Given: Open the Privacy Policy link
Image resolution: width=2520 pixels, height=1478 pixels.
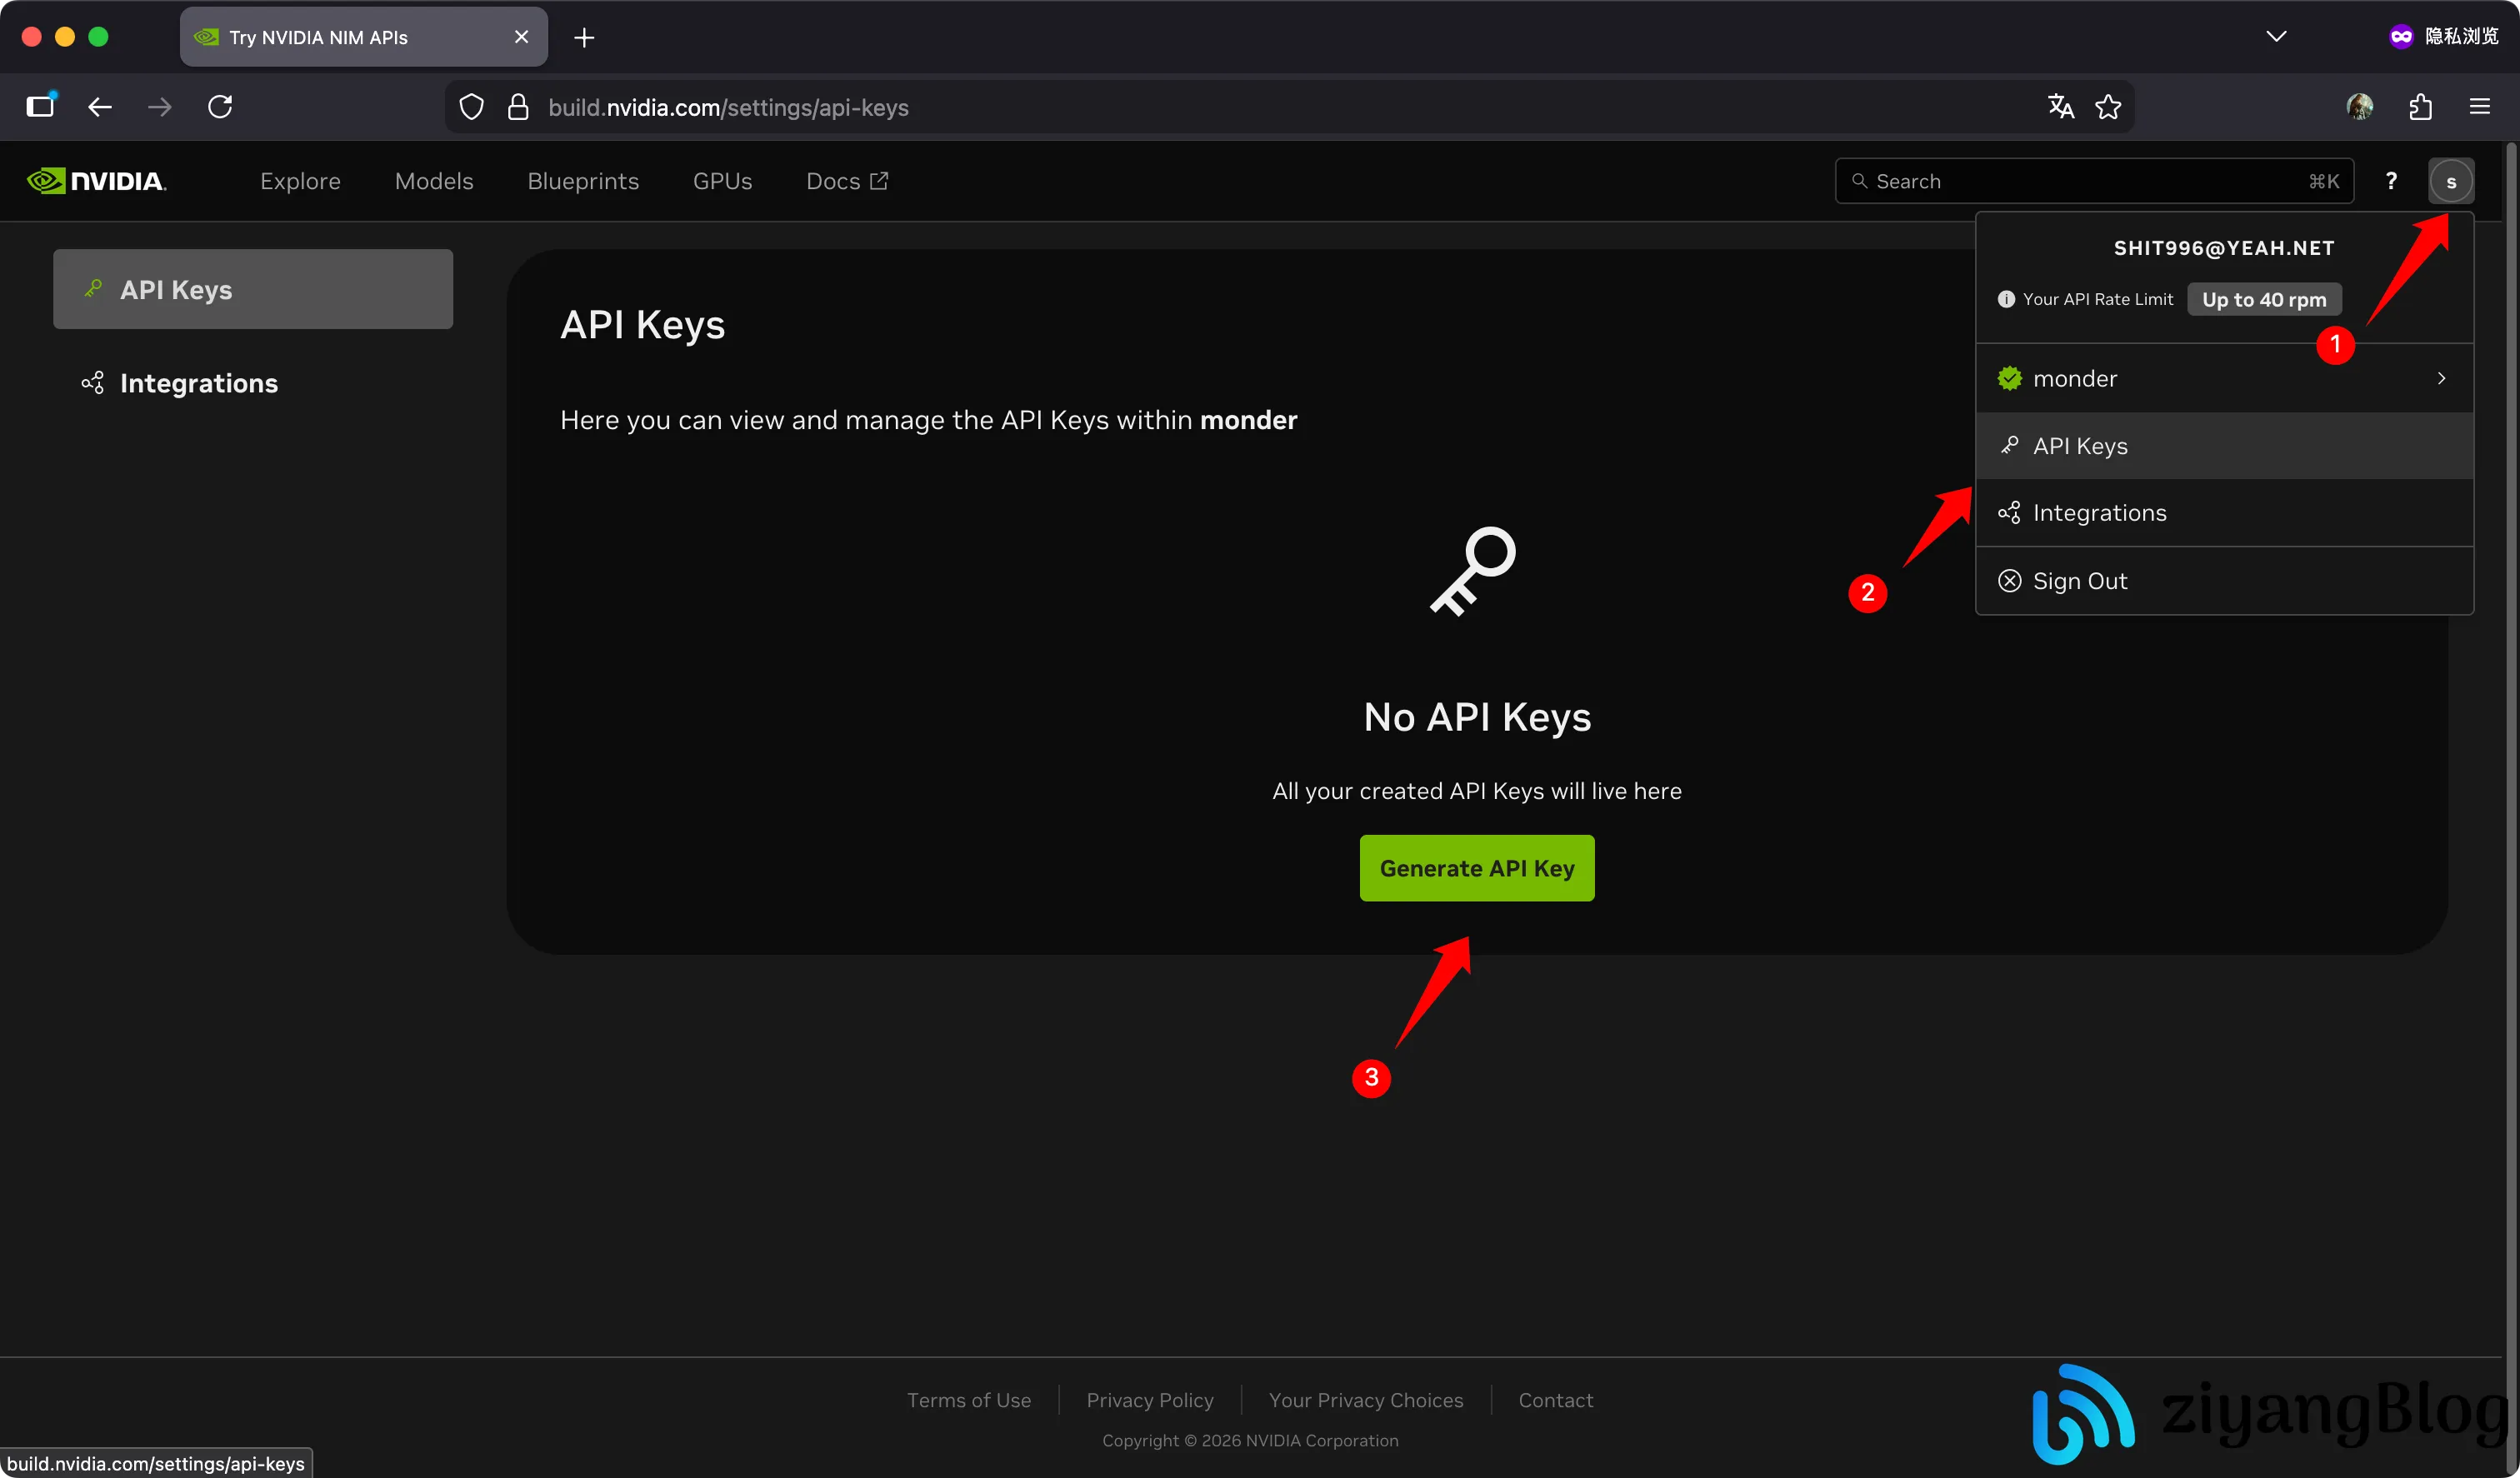Looking at the screenshot, I should [x=1150, y=1400].
